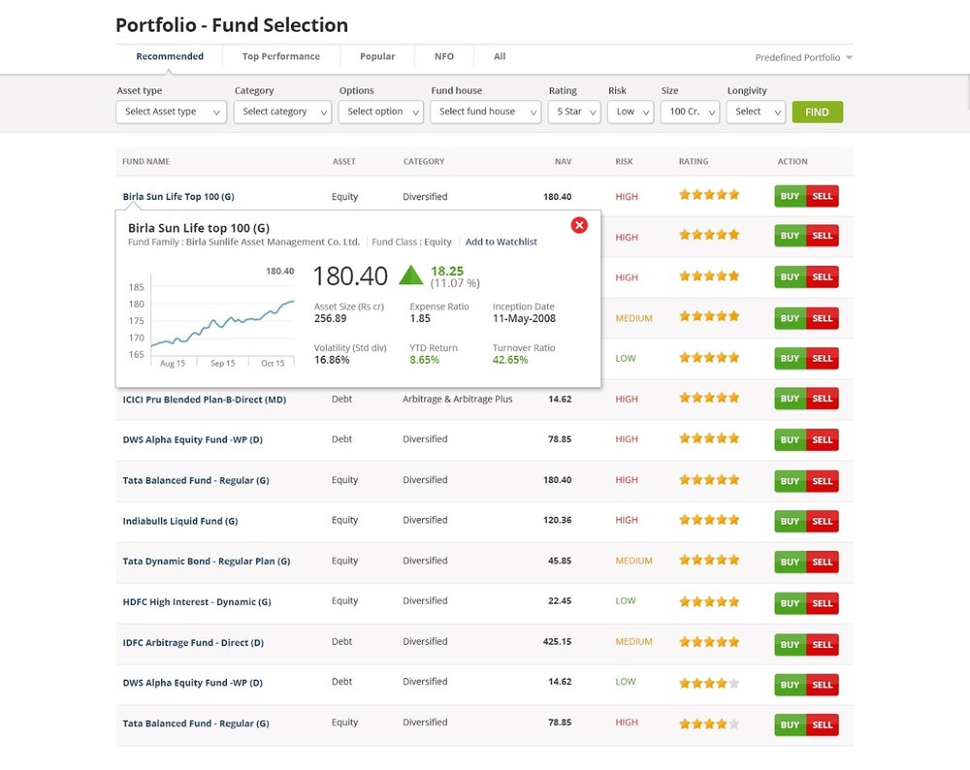Buy Tata Balanced Fund with NAV 180.40

[x=790, y=481]
